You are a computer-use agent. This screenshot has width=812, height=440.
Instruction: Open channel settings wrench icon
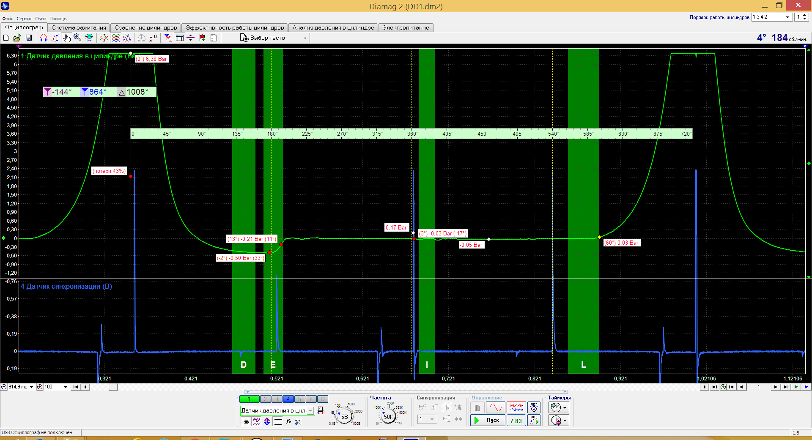[x=299, y=421]
